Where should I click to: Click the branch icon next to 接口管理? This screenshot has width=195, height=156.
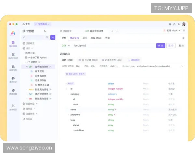[45, 31]
